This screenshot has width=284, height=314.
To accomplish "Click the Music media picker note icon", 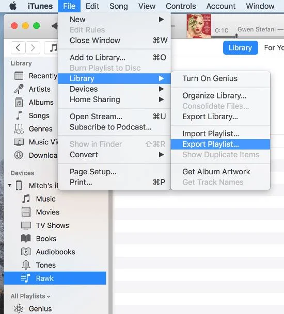I will pyautogui.click(x=53, y=48).
